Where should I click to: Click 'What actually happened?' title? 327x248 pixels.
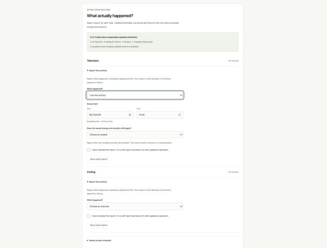110,16
